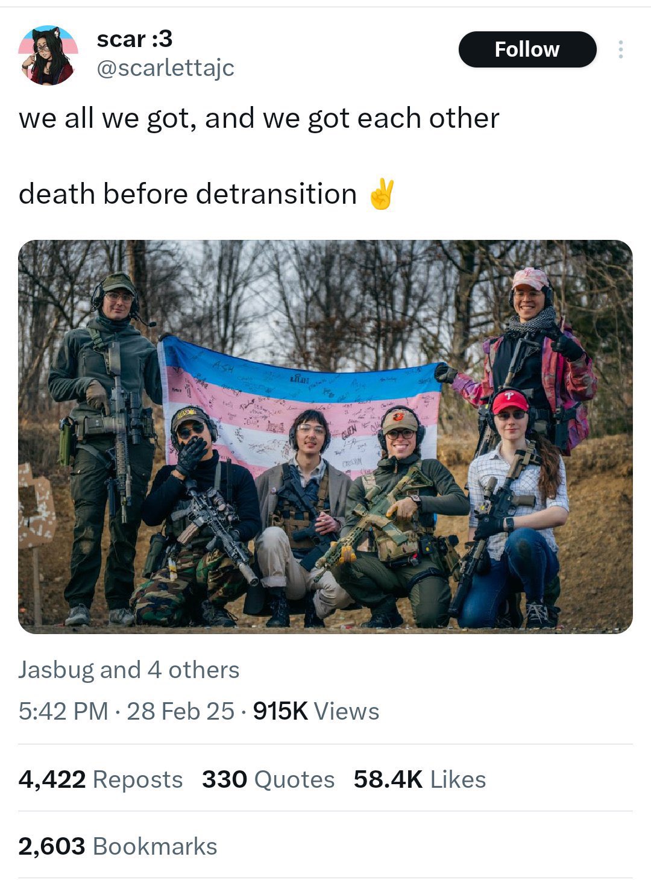View the 915K Views analytics

click(316, 711)
